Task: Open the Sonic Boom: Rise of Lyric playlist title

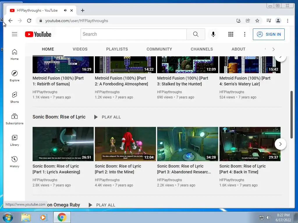Action: click(x=59, y=117)
